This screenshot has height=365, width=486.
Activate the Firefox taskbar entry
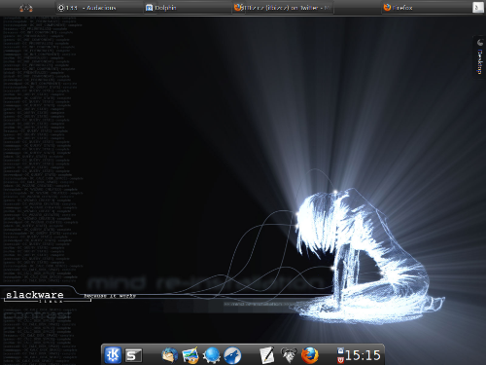(x=399, y=8)
